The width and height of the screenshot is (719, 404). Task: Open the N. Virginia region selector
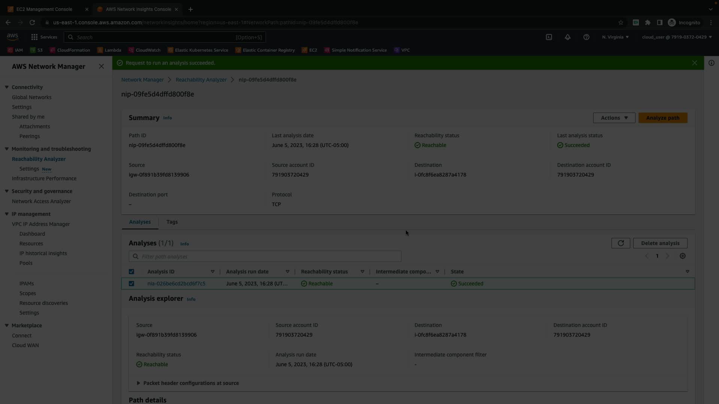coord(615,37)
